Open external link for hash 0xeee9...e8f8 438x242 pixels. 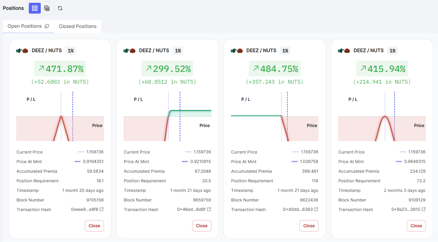(x=102, y=209)
